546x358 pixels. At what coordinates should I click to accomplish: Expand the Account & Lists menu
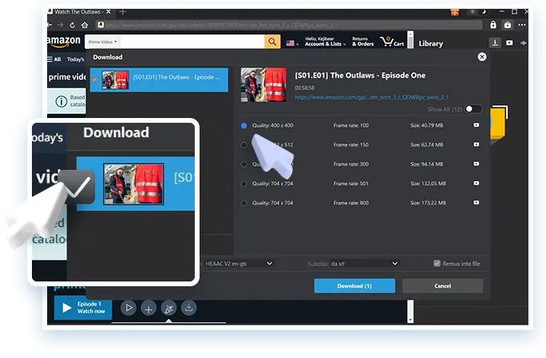coord(325,41)
